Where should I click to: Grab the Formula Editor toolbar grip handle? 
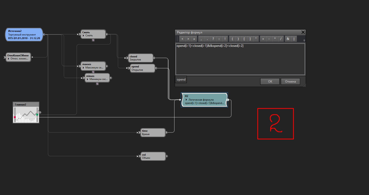[177, 39]
